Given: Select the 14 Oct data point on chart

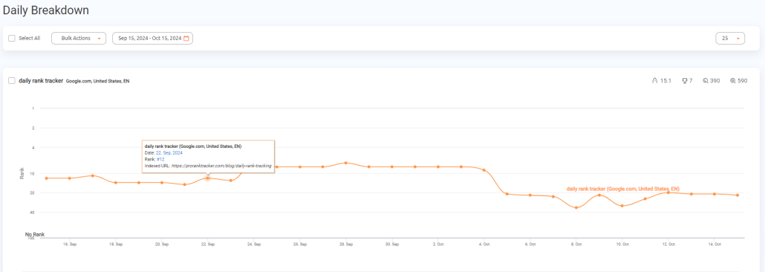Looking at the screenshot, I should [x=714, y=194].
